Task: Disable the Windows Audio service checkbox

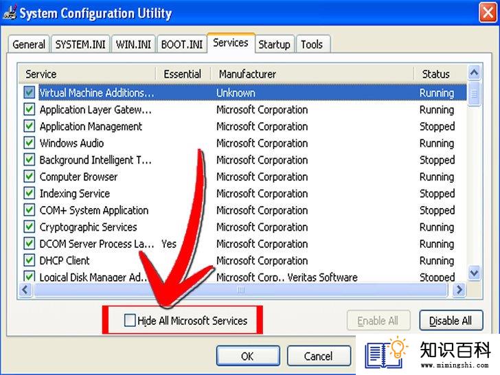Action: coord(30,143)
